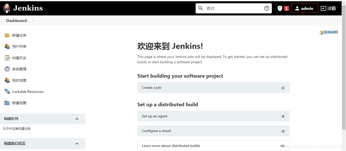Open 用户列表 in sidebar
Image resolution: width=346 pixels, height=151 pixels.
[19, 47]
